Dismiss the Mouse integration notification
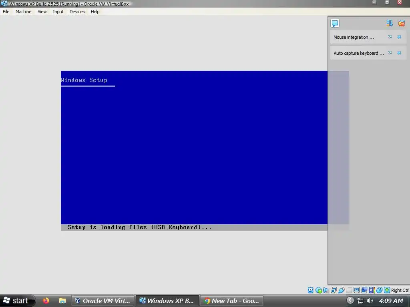The image size is (410, 307). tap(399, 37)
